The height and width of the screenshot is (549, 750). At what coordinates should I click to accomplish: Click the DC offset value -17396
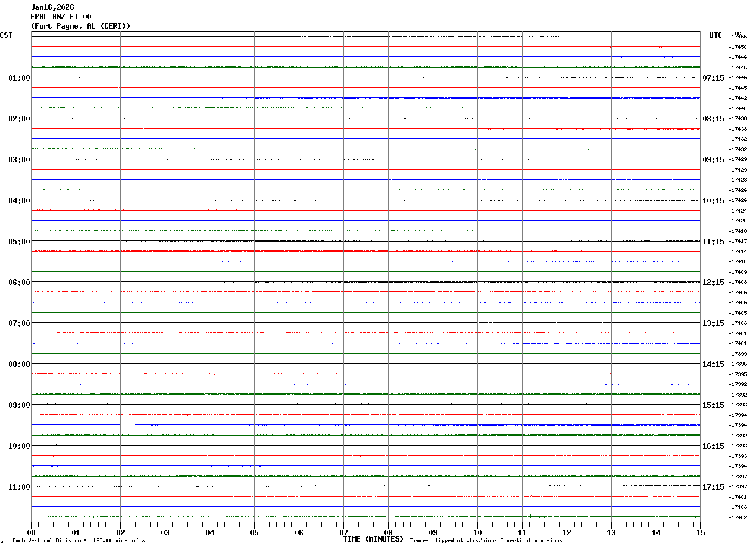[x=738, y=364]
